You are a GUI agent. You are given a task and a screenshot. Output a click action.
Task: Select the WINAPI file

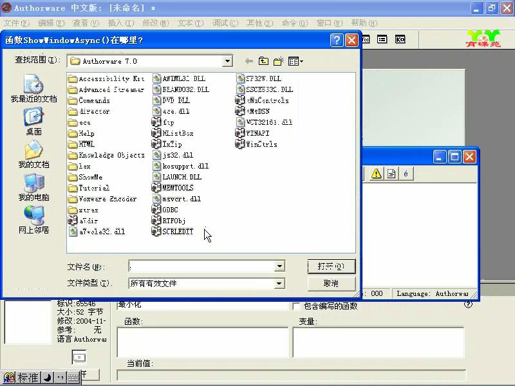[x=252, y=133]
